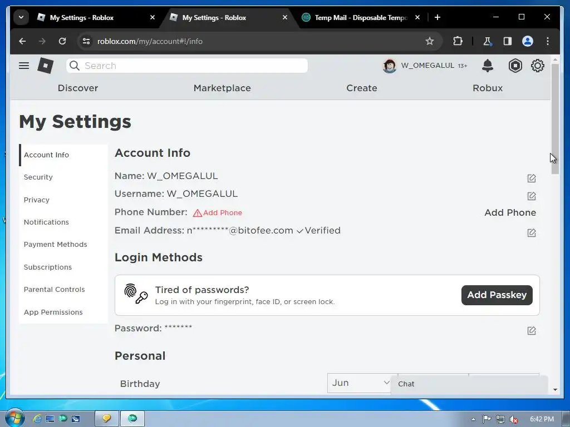
Task: Click the scrollbar down arrow
Action: (x=555, y=390)
